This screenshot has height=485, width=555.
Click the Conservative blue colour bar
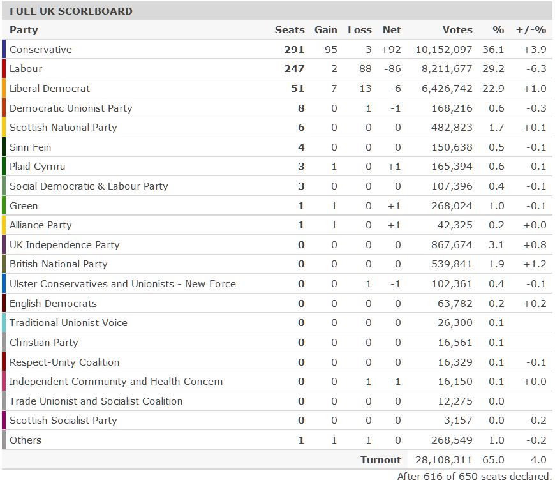4,49
